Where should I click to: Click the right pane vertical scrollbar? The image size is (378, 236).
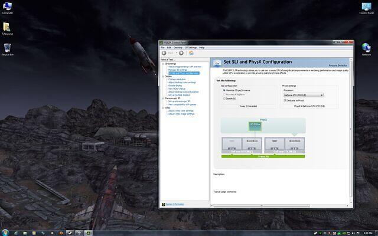351,130
